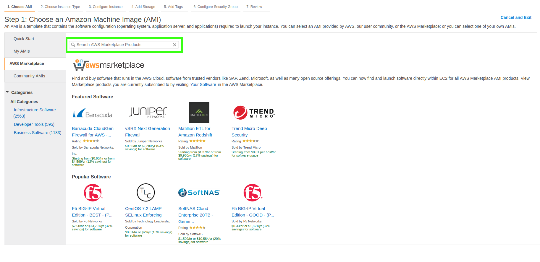Open vSRX Next Generation Firewall link
This screenshot has height=262, width=540.
point(148,132)
